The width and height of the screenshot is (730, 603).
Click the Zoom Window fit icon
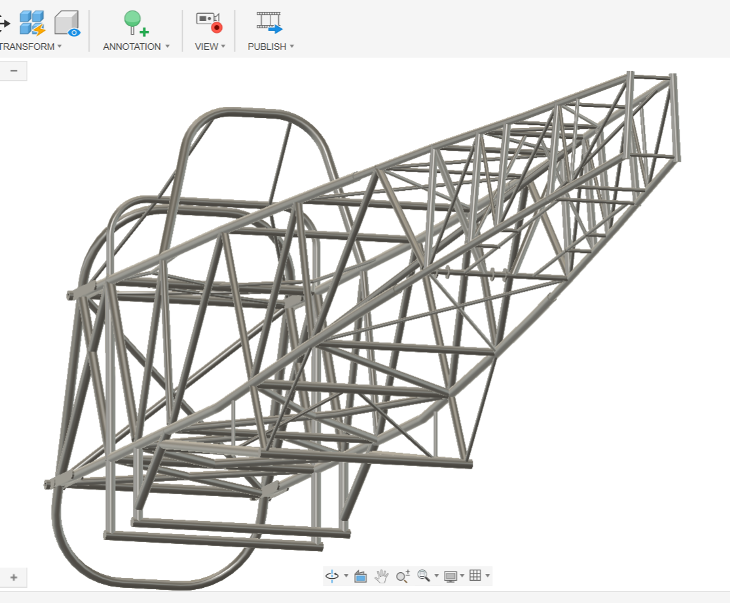point(424,575)
